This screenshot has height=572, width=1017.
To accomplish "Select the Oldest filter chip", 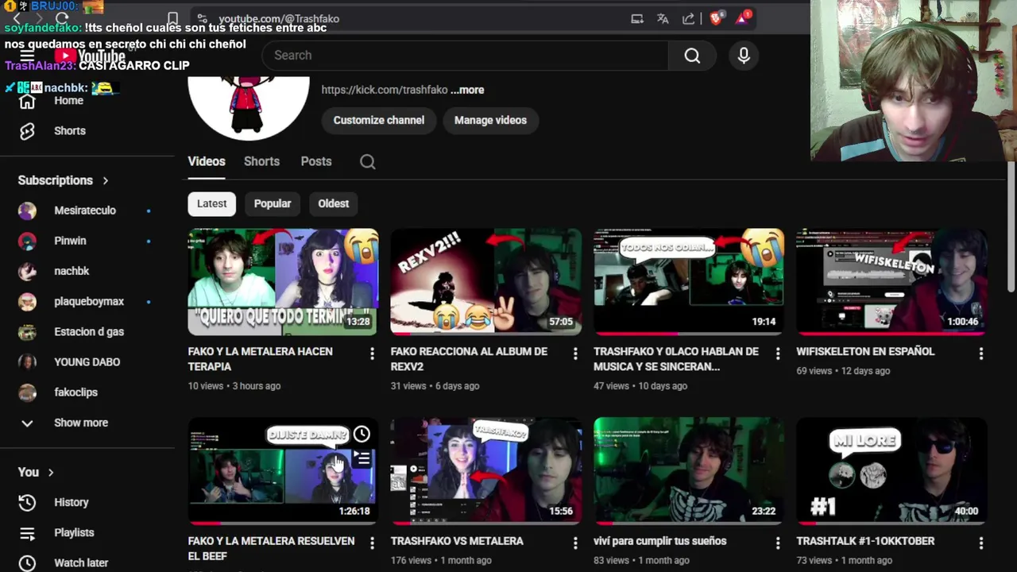I will point(334,203).
